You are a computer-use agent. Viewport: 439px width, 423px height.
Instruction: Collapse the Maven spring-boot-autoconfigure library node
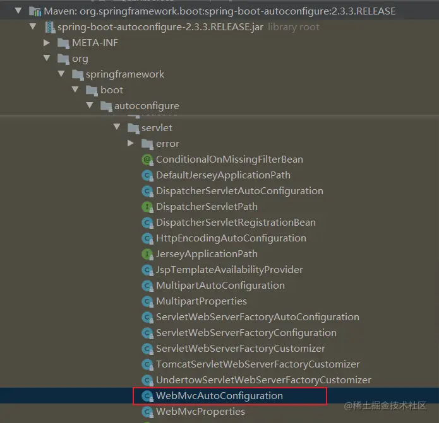[18, 11]
